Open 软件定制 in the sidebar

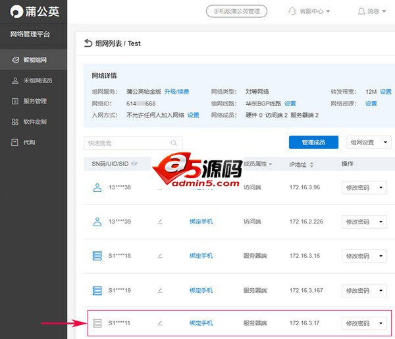click(34, 122)
